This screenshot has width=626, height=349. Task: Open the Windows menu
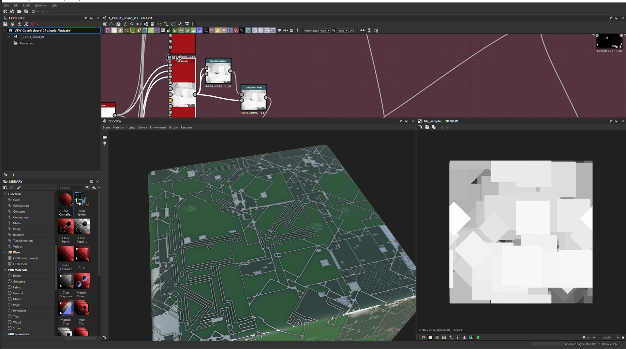(x=41, y=5)
